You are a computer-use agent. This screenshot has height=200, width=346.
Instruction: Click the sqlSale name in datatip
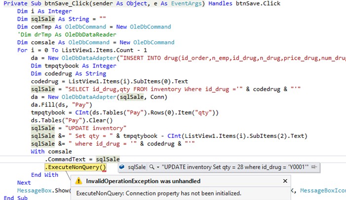pyautogui.click(x=137, y=167)
